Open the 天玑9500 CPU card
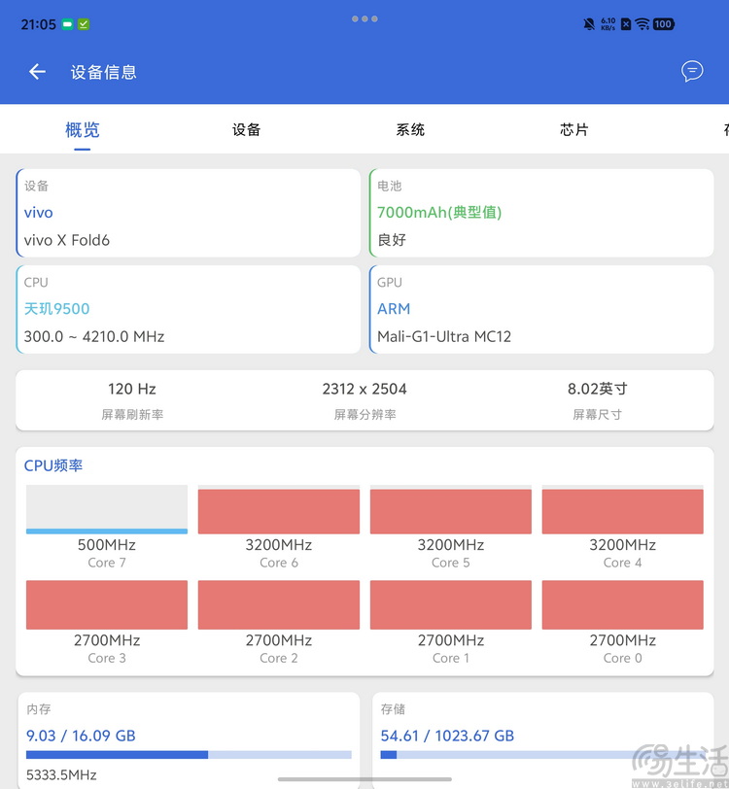The image size is (729, 789). [x=189, y=309]
